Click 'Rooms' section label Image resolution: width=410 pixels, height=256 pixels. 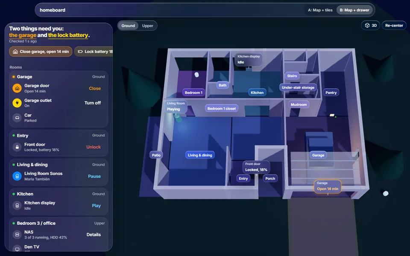(16, 67)
